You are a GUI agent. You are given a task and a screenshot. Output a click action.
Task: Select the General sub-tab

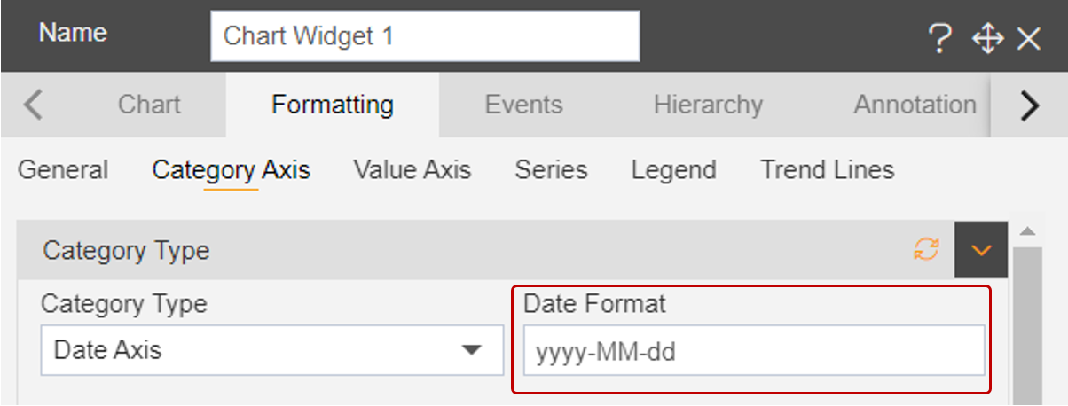(x=63, y=169)
